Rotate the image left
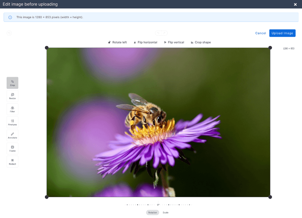This screenshot has width=302, height=218. [118, 42]
